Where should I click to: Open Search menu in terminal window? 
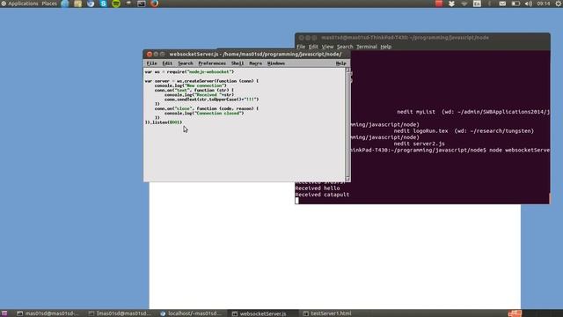(x=345, y=47)
